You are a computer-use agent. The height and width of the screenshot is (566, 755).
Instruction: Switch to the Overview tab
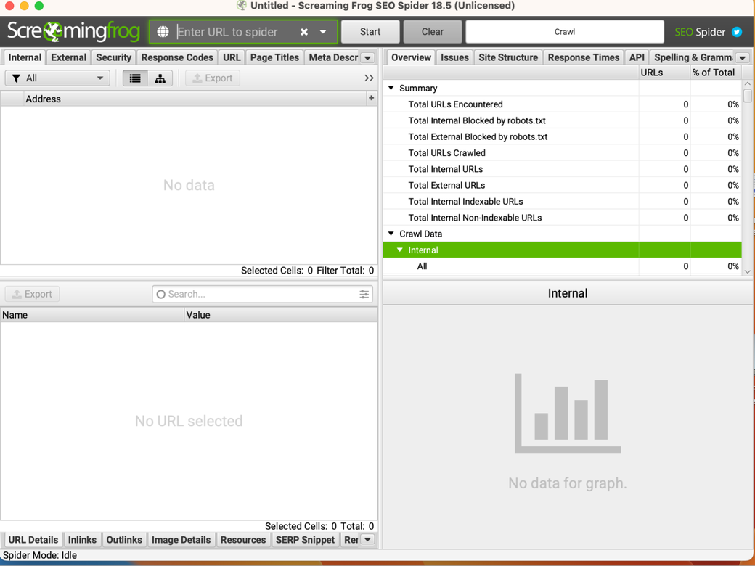pyautogui.click(x=411, y=58)
